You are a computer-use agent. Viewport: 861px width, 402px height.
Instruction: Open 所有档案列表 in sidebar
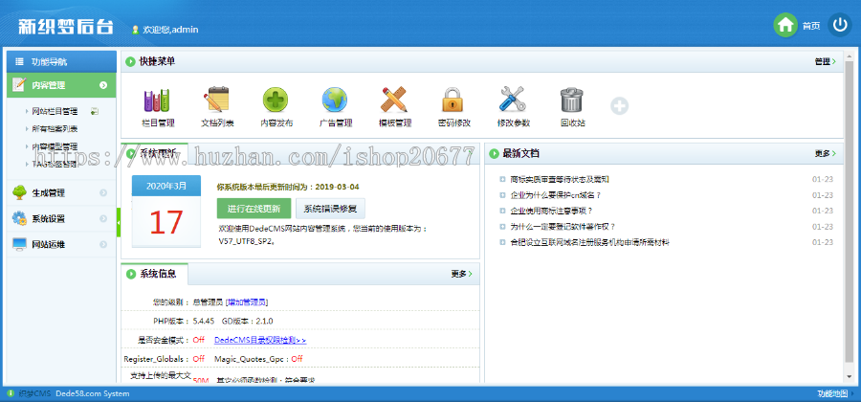click(55, 129)
